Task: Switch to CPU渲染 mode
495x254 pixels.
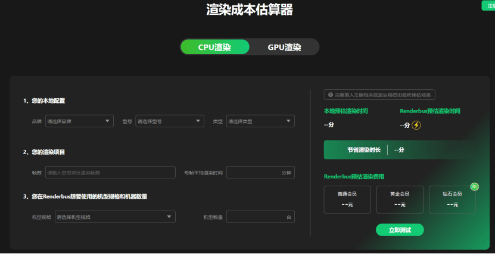Action: 214,47
